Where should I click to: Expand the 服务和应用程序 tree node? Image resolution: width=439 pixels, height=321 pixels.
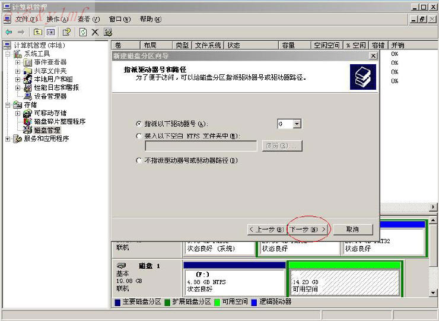(x=8, y=139)
